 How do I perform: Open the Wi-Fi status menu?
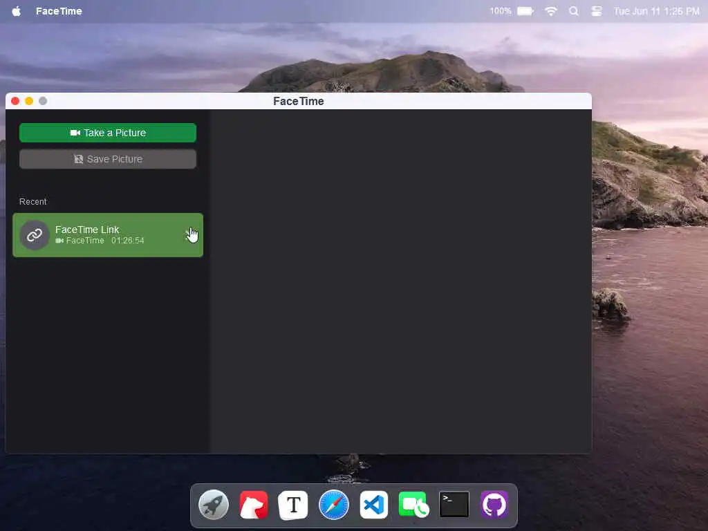coord(551,11)
